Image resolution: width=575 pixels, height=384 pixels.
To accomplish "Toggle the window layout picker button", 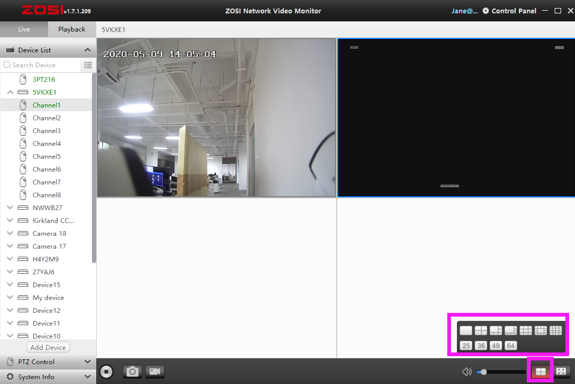I will tap(540, 372).
